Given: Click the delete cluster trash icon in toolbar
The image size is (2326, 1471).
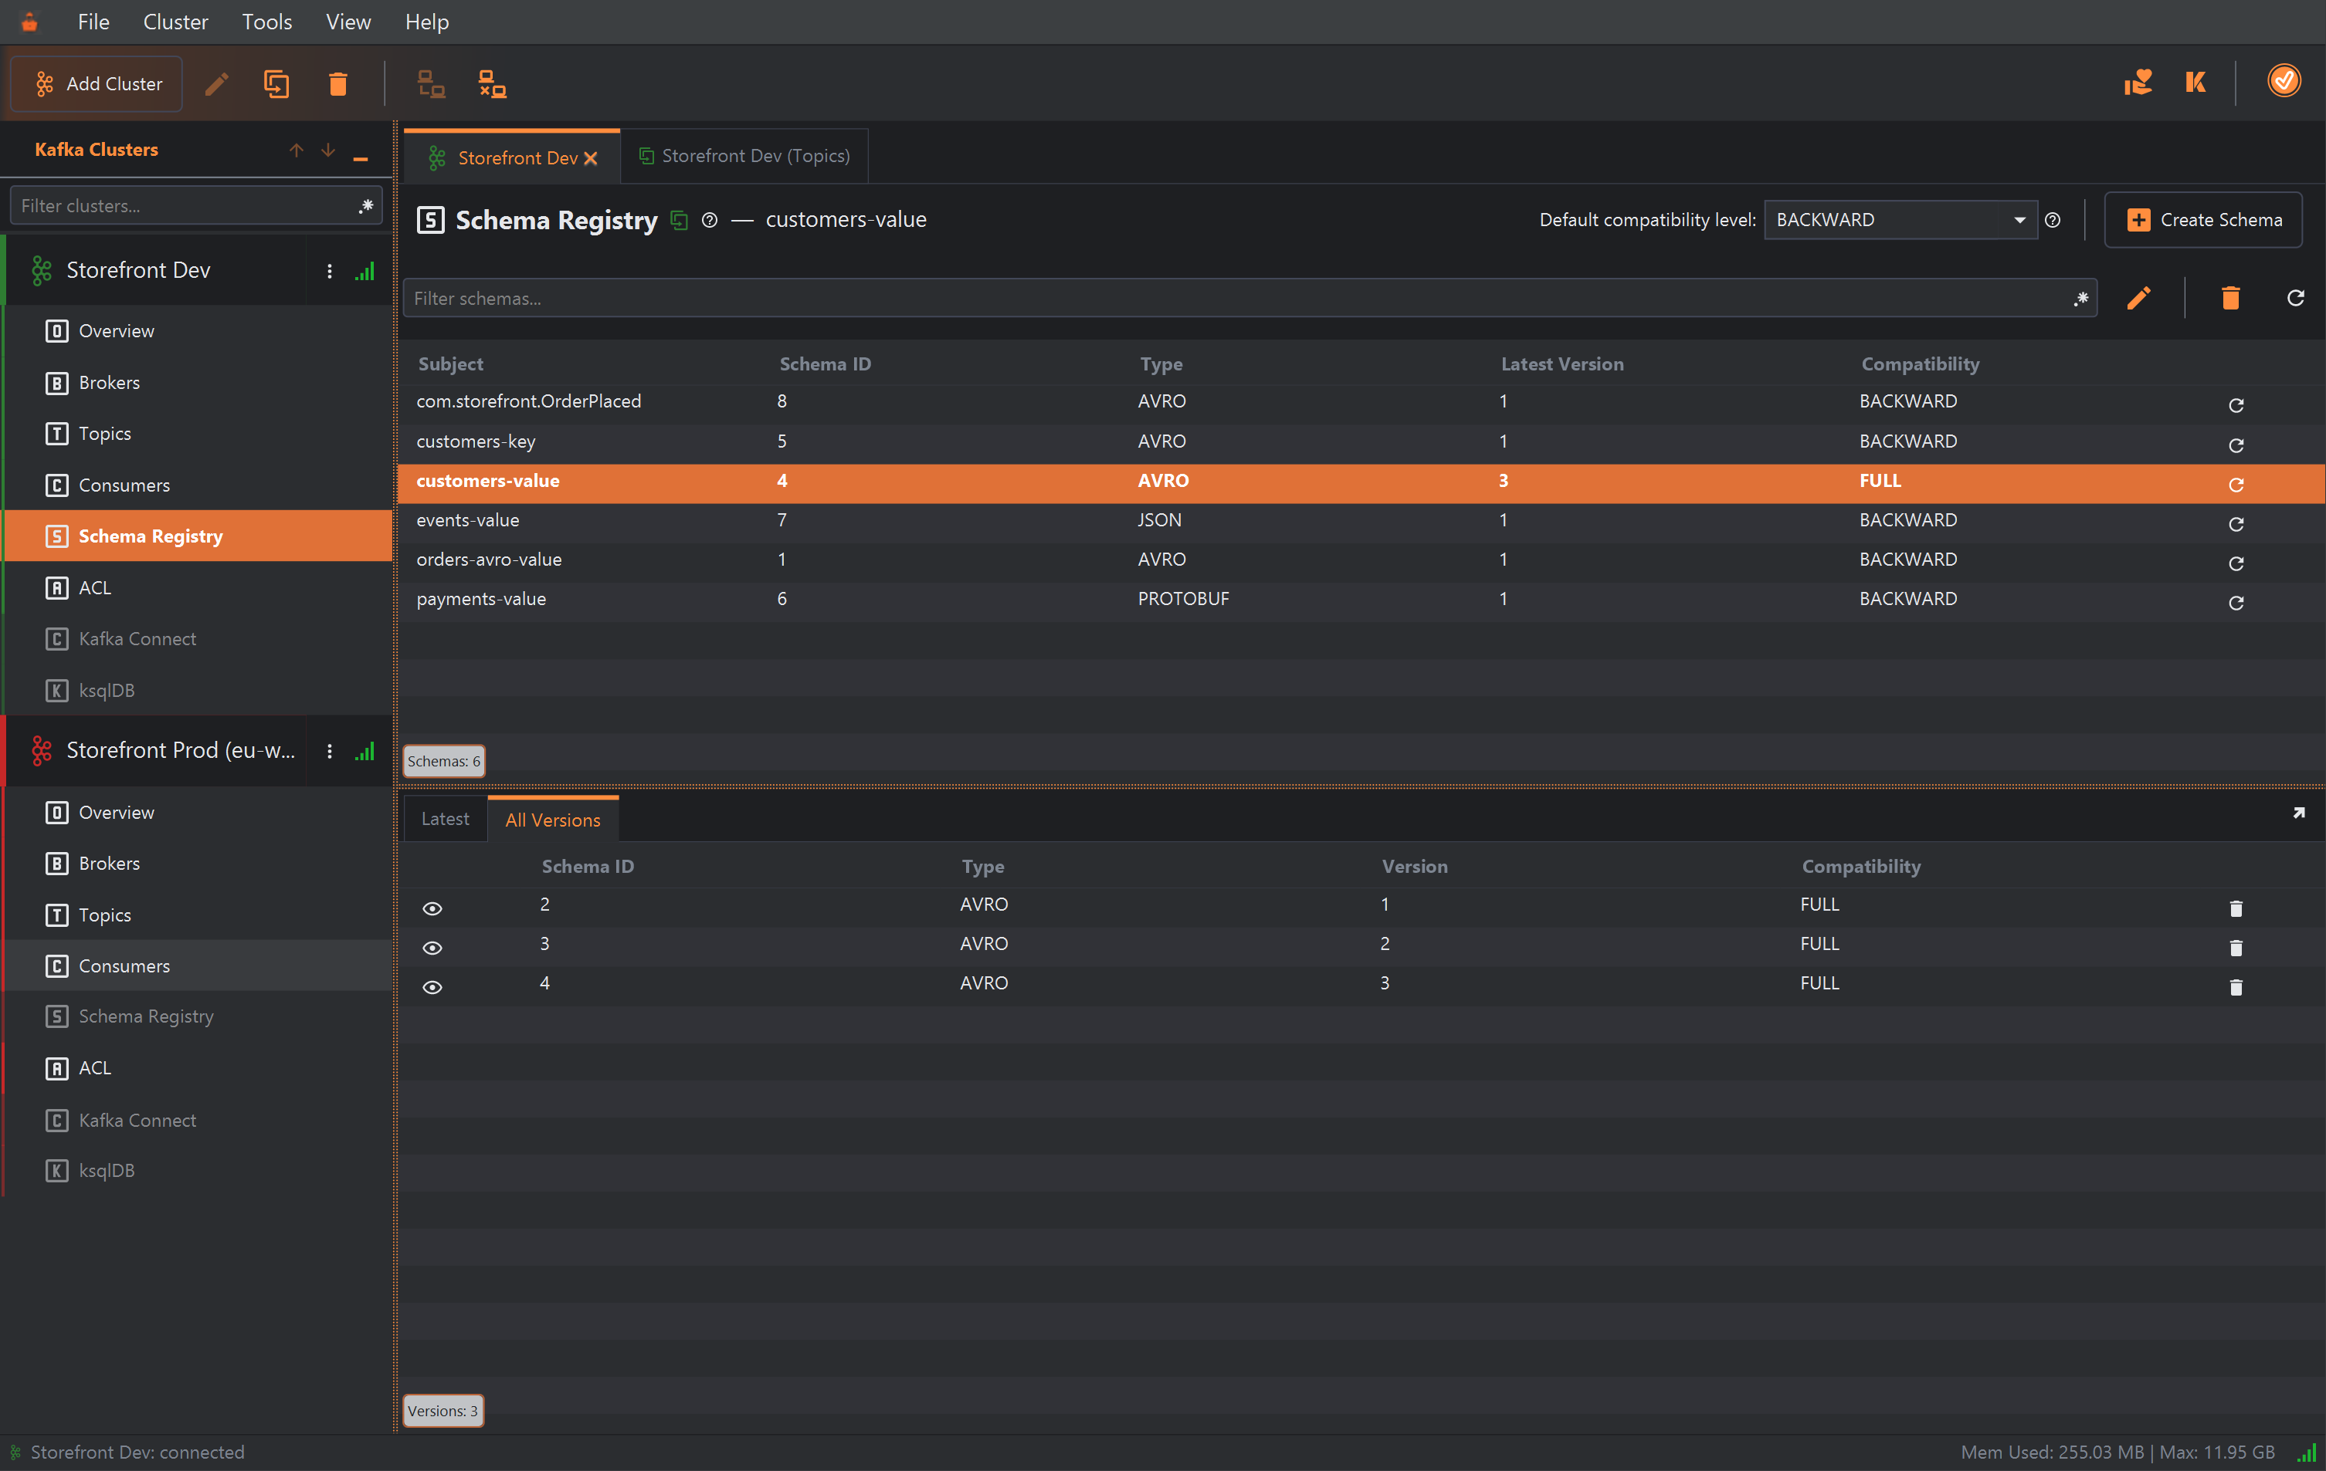Looking at the screenshot, I should pyautogui.click(x=338, y=84).
